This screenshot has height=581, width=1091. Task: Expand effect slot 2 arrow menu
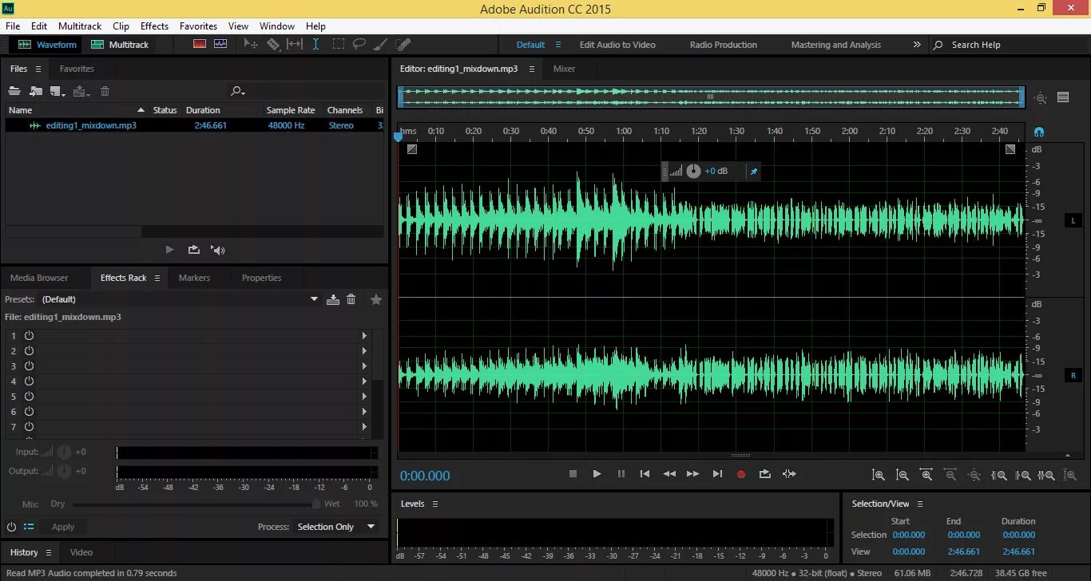[364, 351]
